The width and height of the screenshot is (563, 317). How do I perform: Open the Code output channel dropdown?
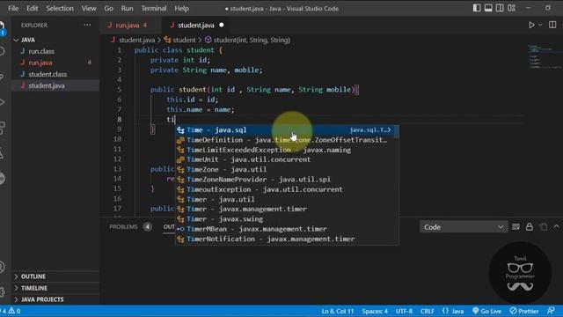(464, 227)
